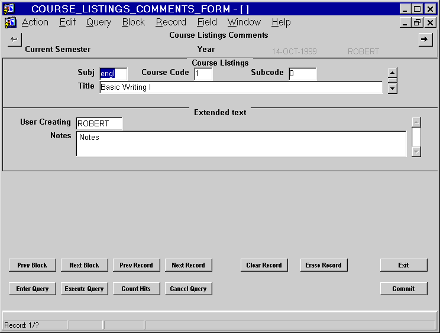Click Extended text scrollbar up arrow
This screenshot has width=440, height=333.
point(416,122)
